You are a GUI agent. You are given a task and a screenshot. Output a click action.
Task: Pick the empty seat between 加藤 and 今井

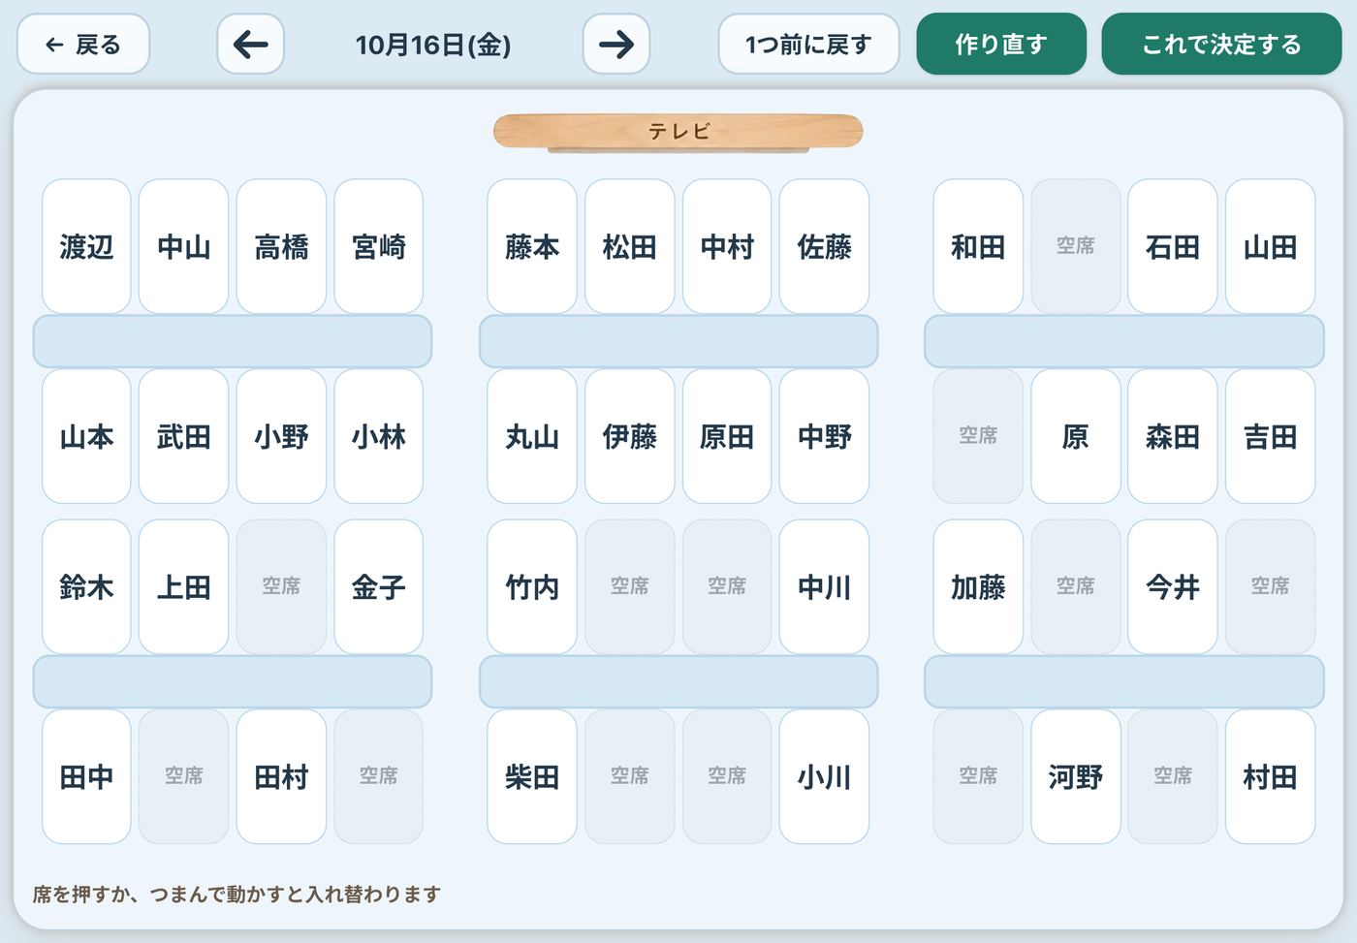(x=1075, y=586)
